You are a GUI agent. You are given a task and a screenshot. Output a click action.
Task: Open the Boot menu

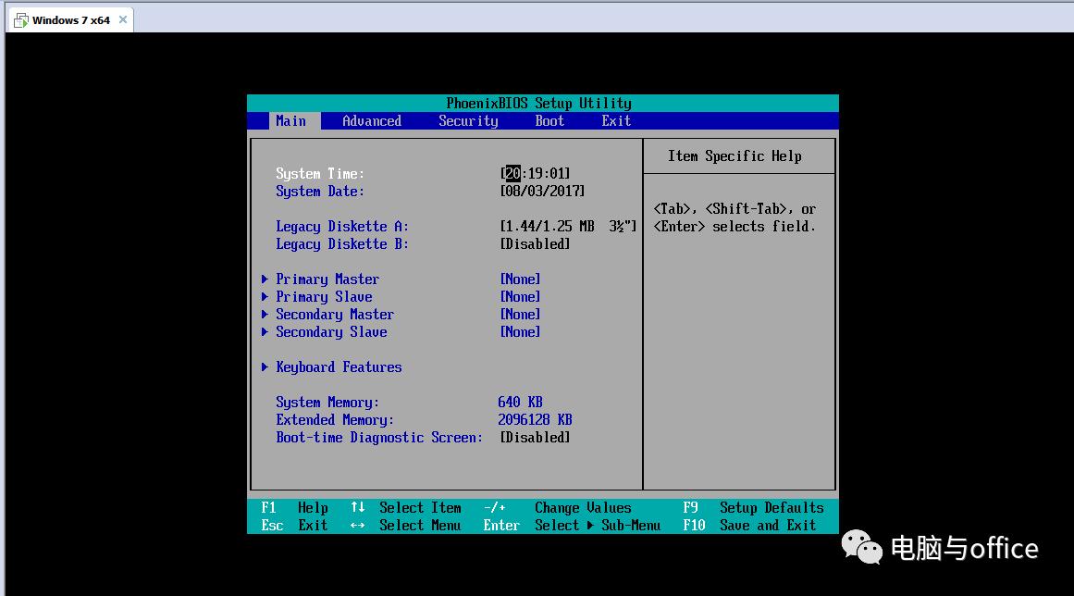point(549,121)
